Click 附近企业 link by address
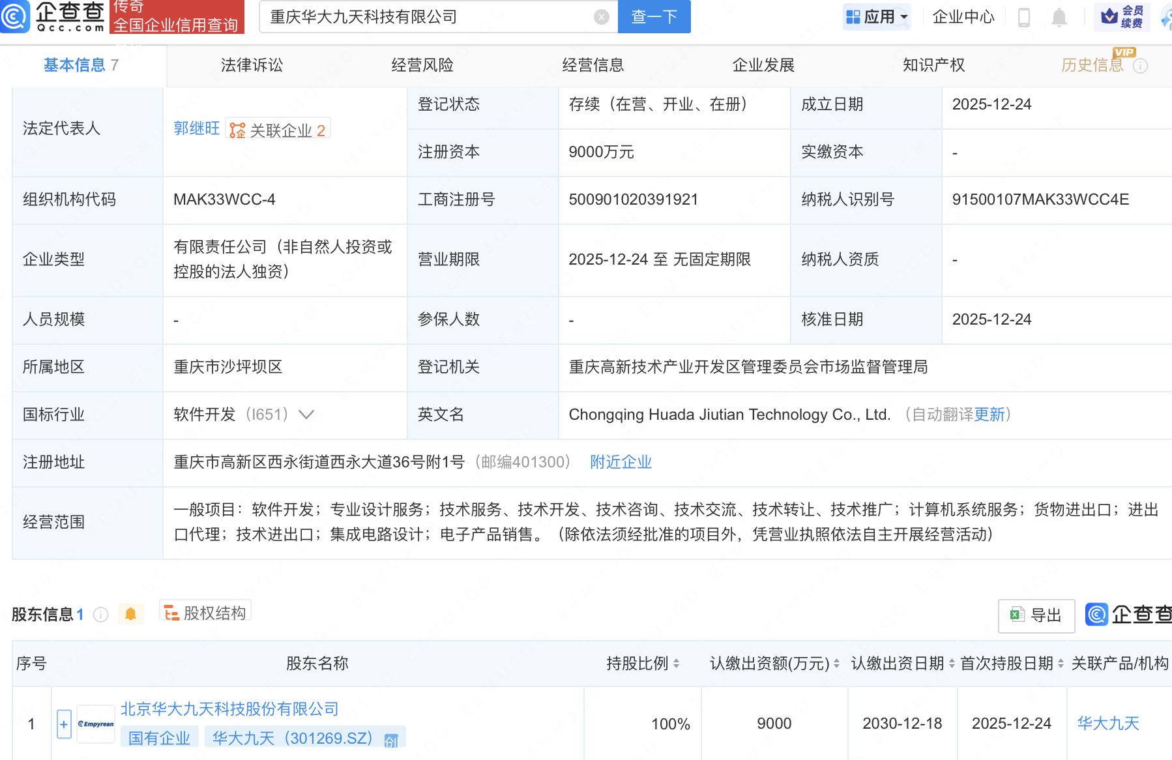Screen dimensions: 1172x760 pos(621,462)
